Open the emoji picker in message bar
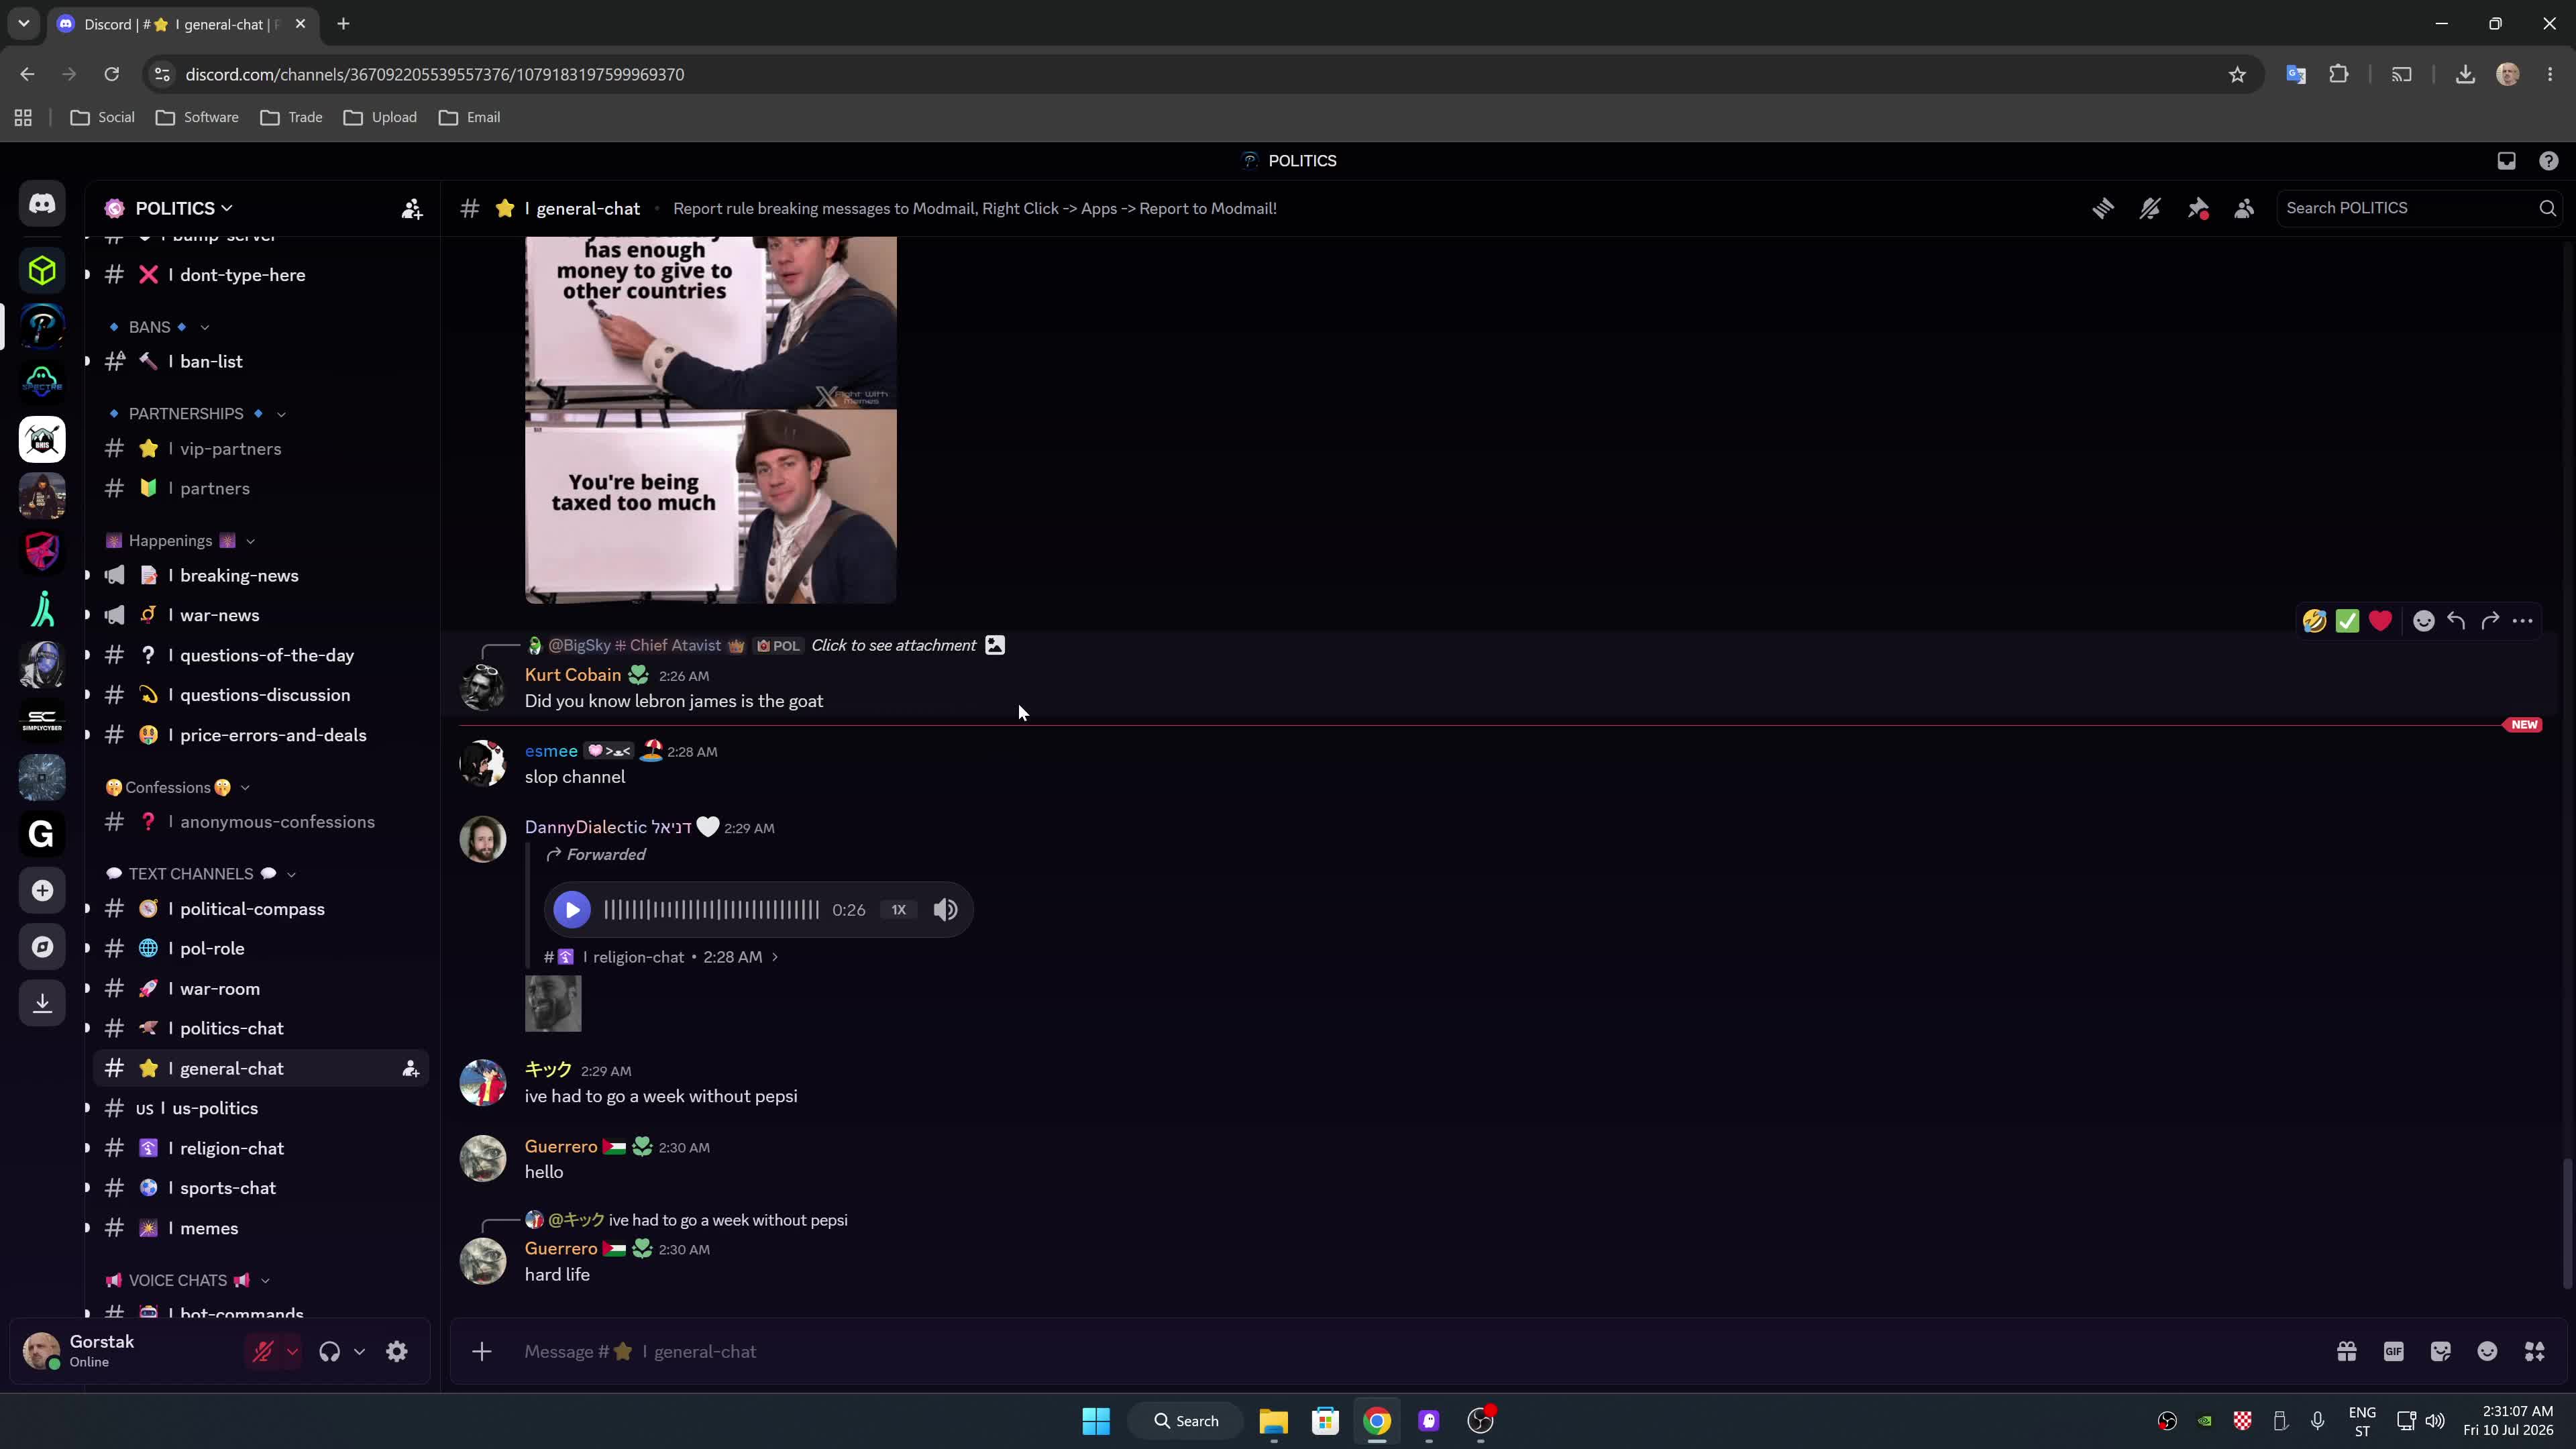 (2488, 1352)
